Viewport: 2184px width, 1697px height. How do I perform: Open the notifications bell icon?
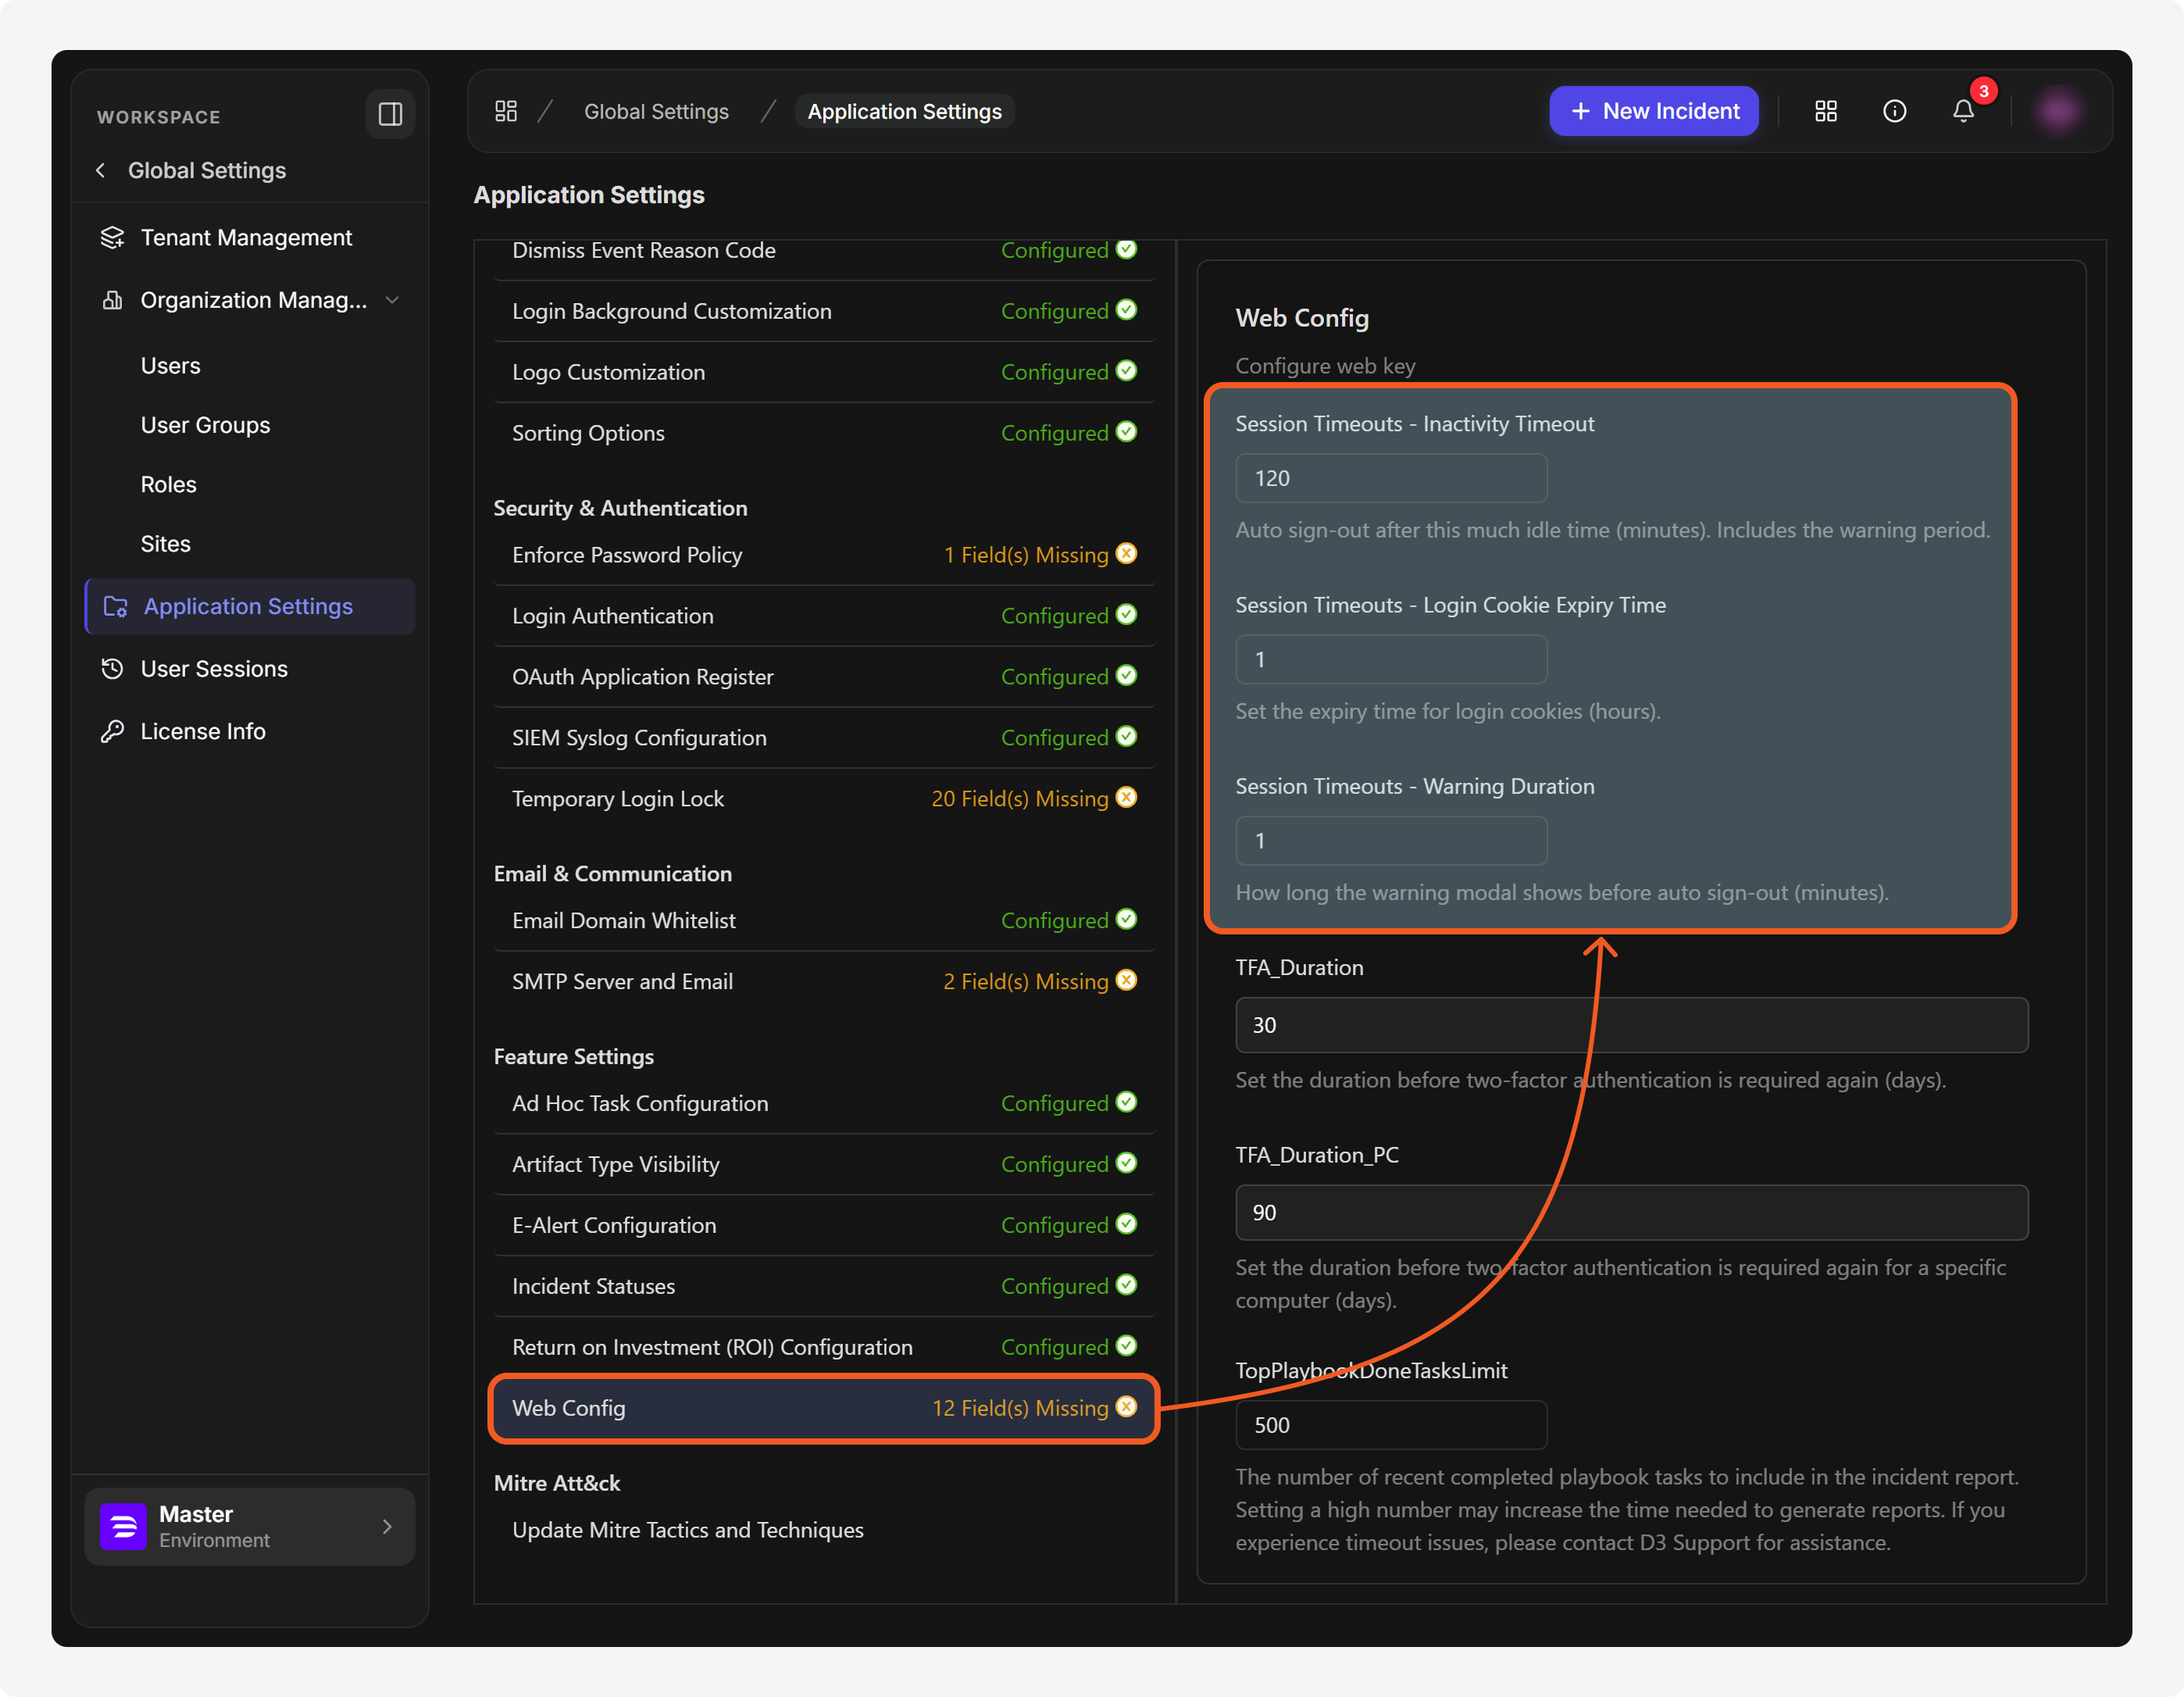point(1963,111)
